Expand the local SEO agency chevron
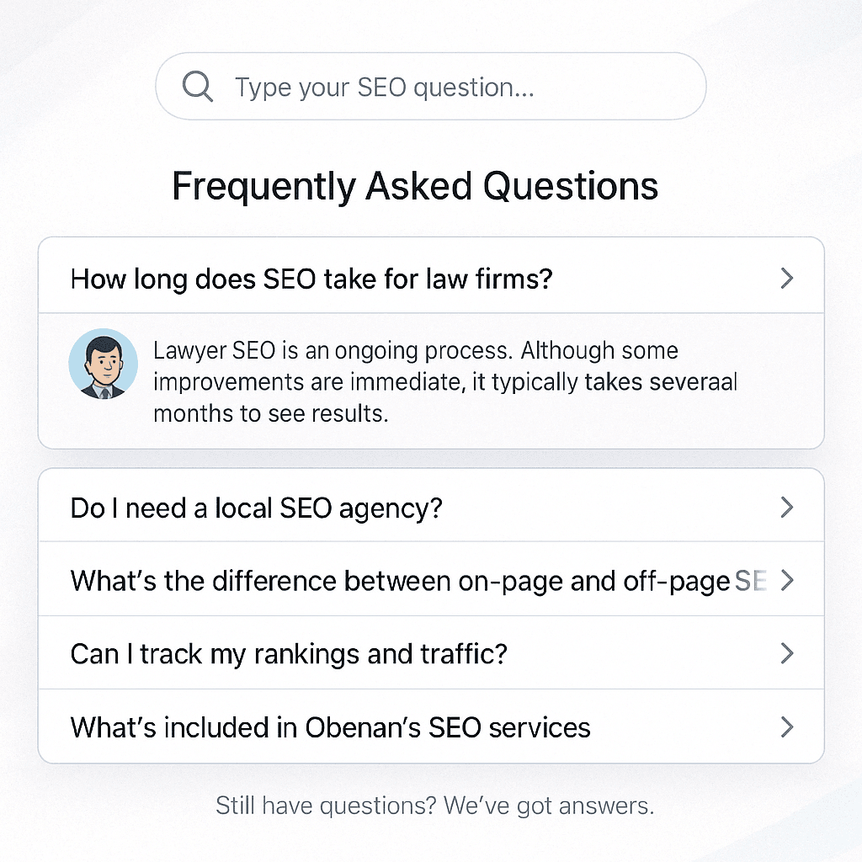The image size is (862, 862). pos(787,508)
